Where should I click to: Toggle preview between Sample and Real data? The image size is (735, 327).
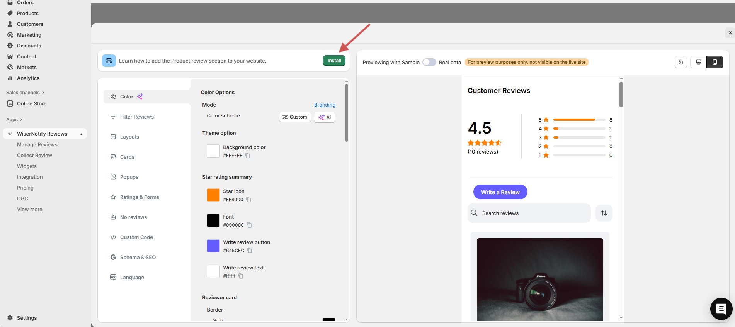(x=429, y=62)
